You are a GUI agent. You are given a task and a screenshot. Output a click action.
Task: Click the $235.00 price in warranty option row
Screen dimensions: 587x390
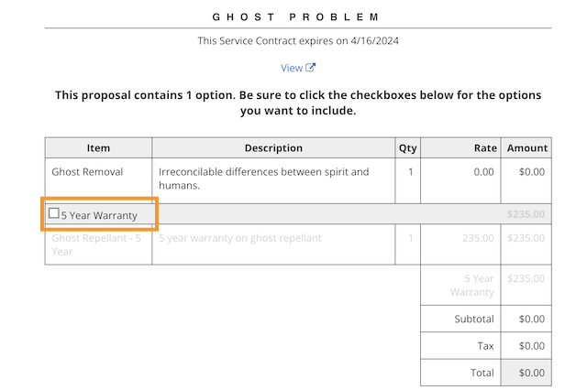coord(526,215)
